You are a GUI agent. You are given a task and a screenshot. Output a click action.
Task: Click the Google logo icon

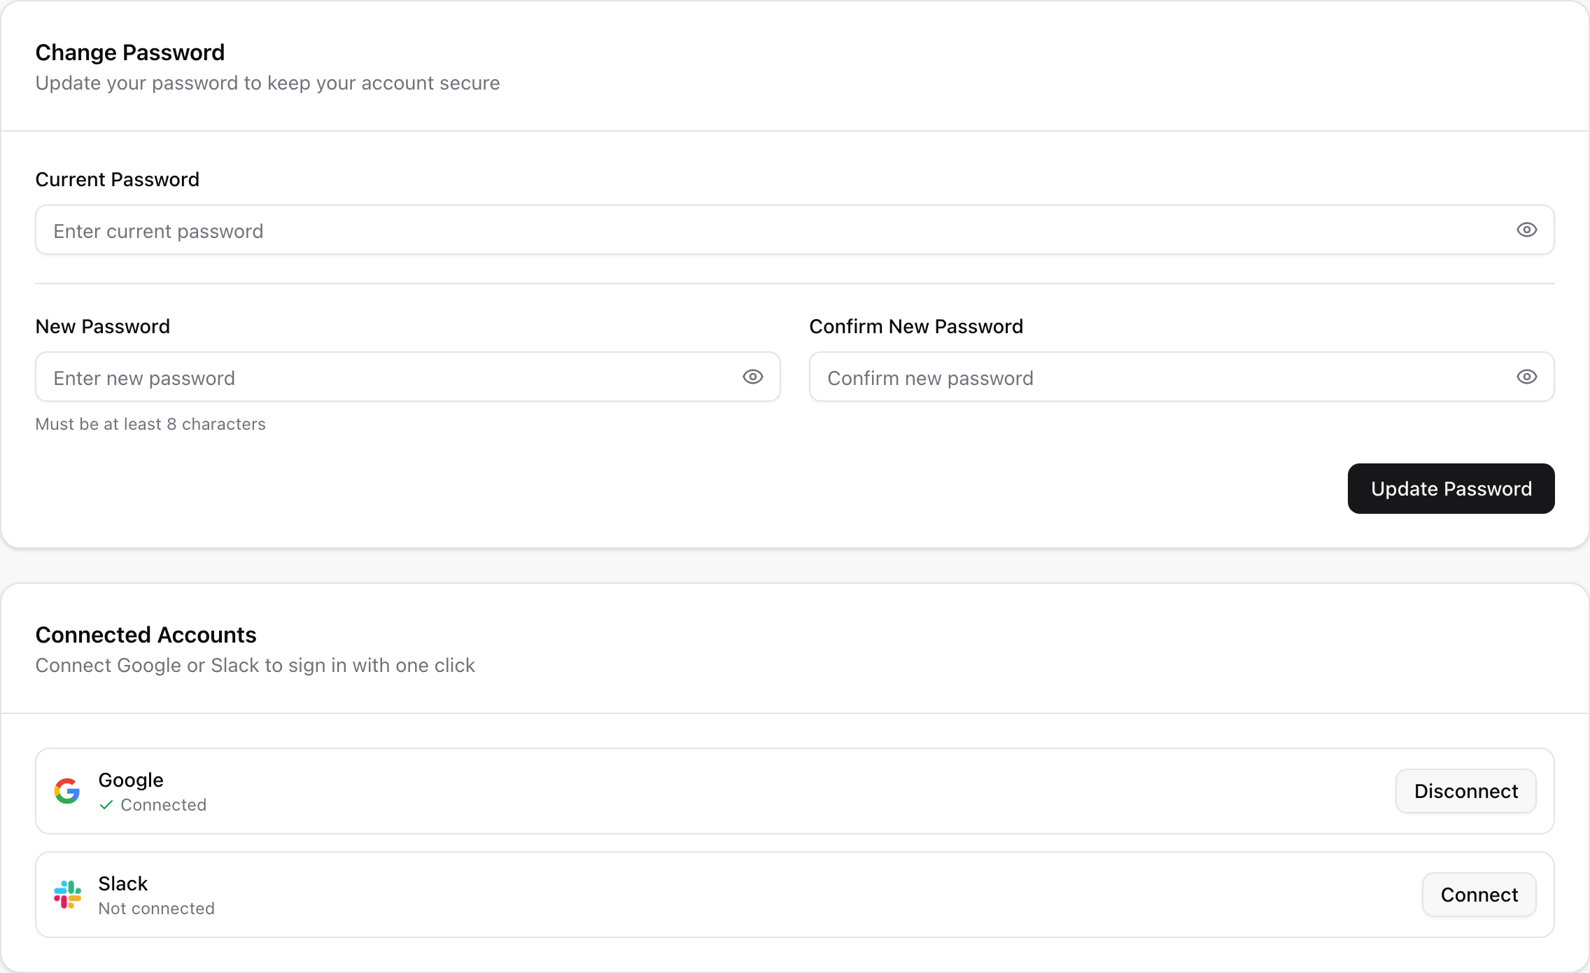pyautogui.click(x=67, y=791)
